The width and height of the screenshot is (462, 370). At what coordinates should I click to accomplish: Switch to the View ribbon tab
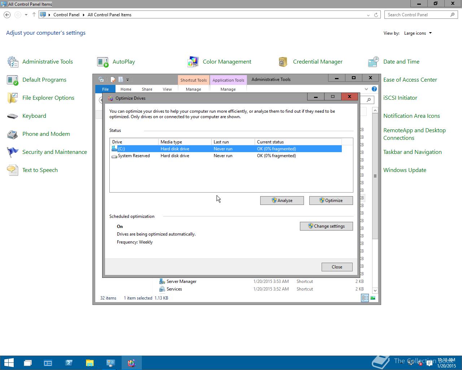coord(167,89)
